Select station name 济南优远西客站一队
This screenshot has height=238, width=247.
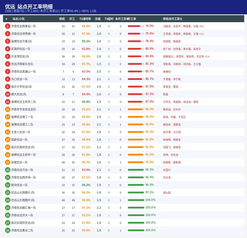[x=23, y=26]
